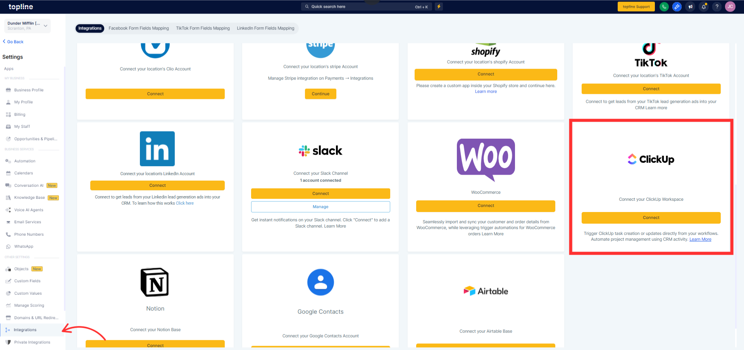
Task: Connect the WooCommerce integration
Action: pos(486,206)
